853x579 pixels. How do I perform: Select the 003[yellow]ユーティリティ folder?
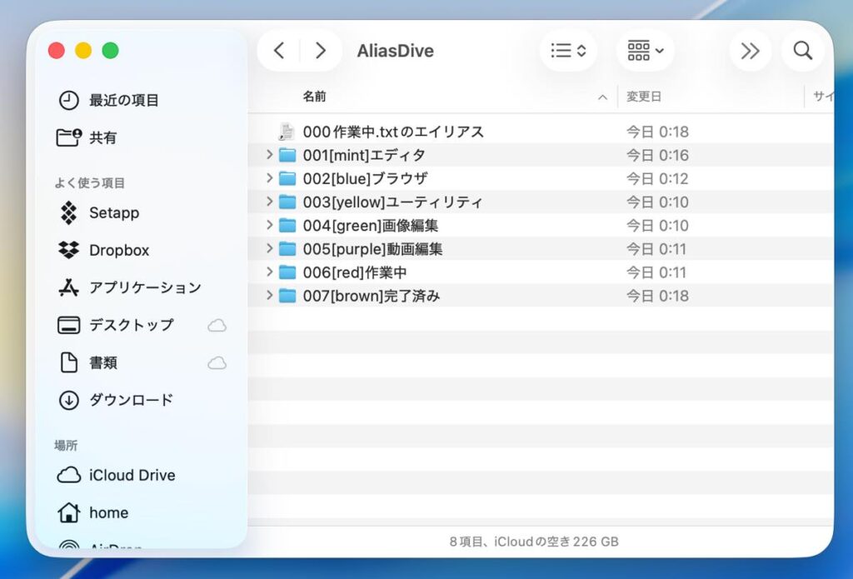point(392,202)
